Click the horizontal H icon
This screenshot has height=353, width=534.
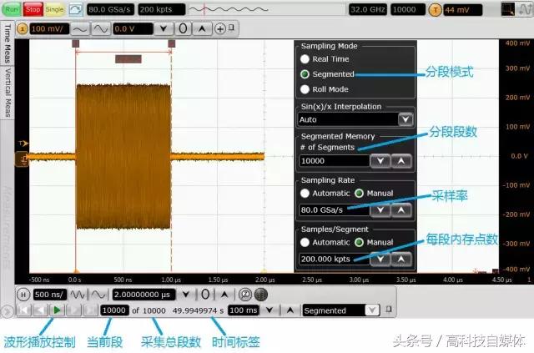(x=23, y=295)
